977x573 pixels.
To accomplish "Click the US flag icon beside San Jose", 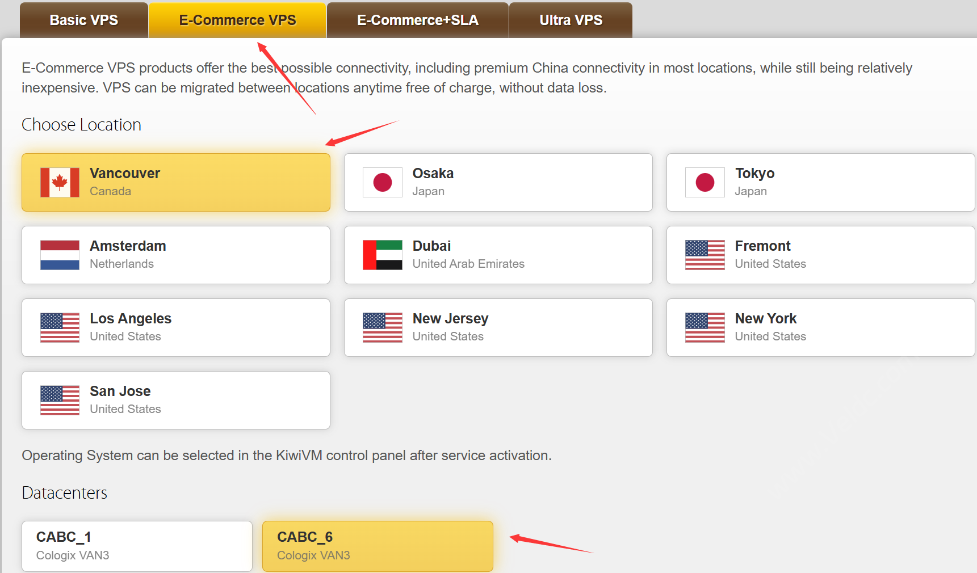I will click(x=60, y=400).
